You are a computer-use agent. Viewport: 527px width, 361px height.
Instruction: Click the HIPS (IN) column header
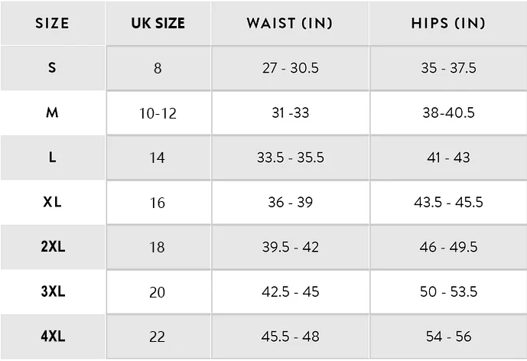tap(448, 23)
